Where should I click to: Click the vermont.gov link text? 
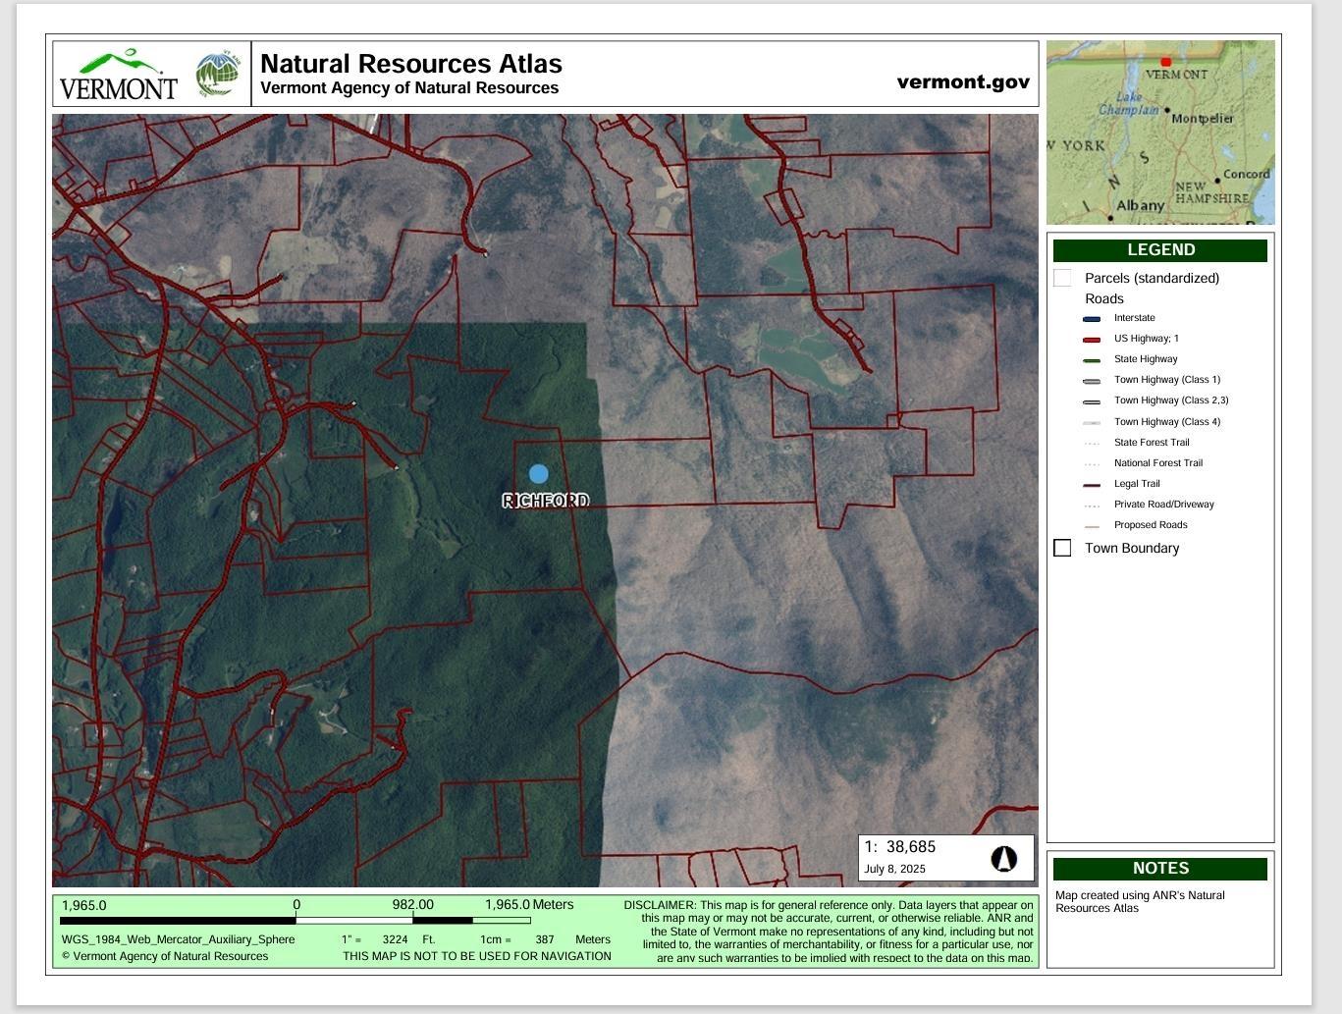pos(963,81)
